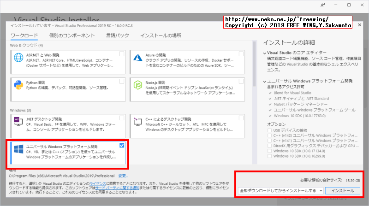Image resolution: width=369 pixels, height=206 pixels.
Task: Click the 変更... link next to install path
Action: [x=123, y=176]
